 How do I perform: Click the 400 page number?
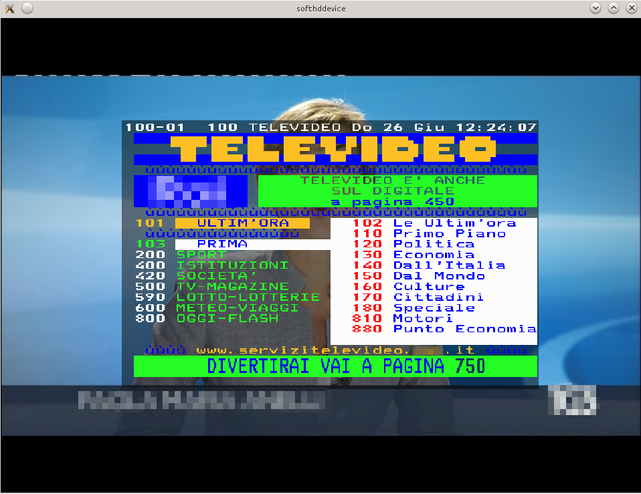pyautogui.click(x=151, y=265)
